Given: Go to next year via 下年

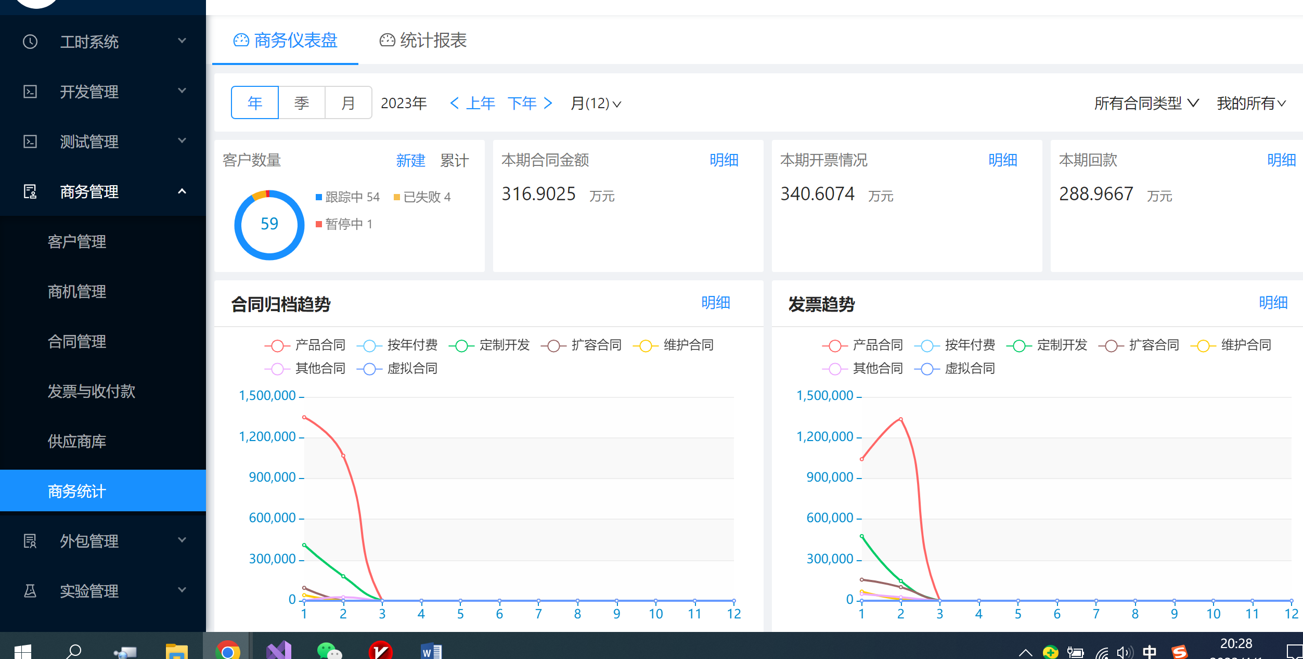Looking at the screenshot, I should [x=530, y=104].
